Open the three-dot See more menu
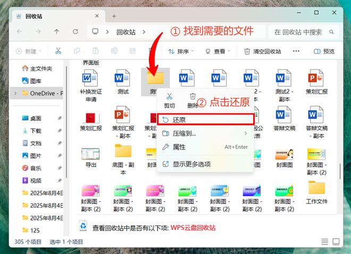Viewport: 351px width, 254px height. (296, 51)
